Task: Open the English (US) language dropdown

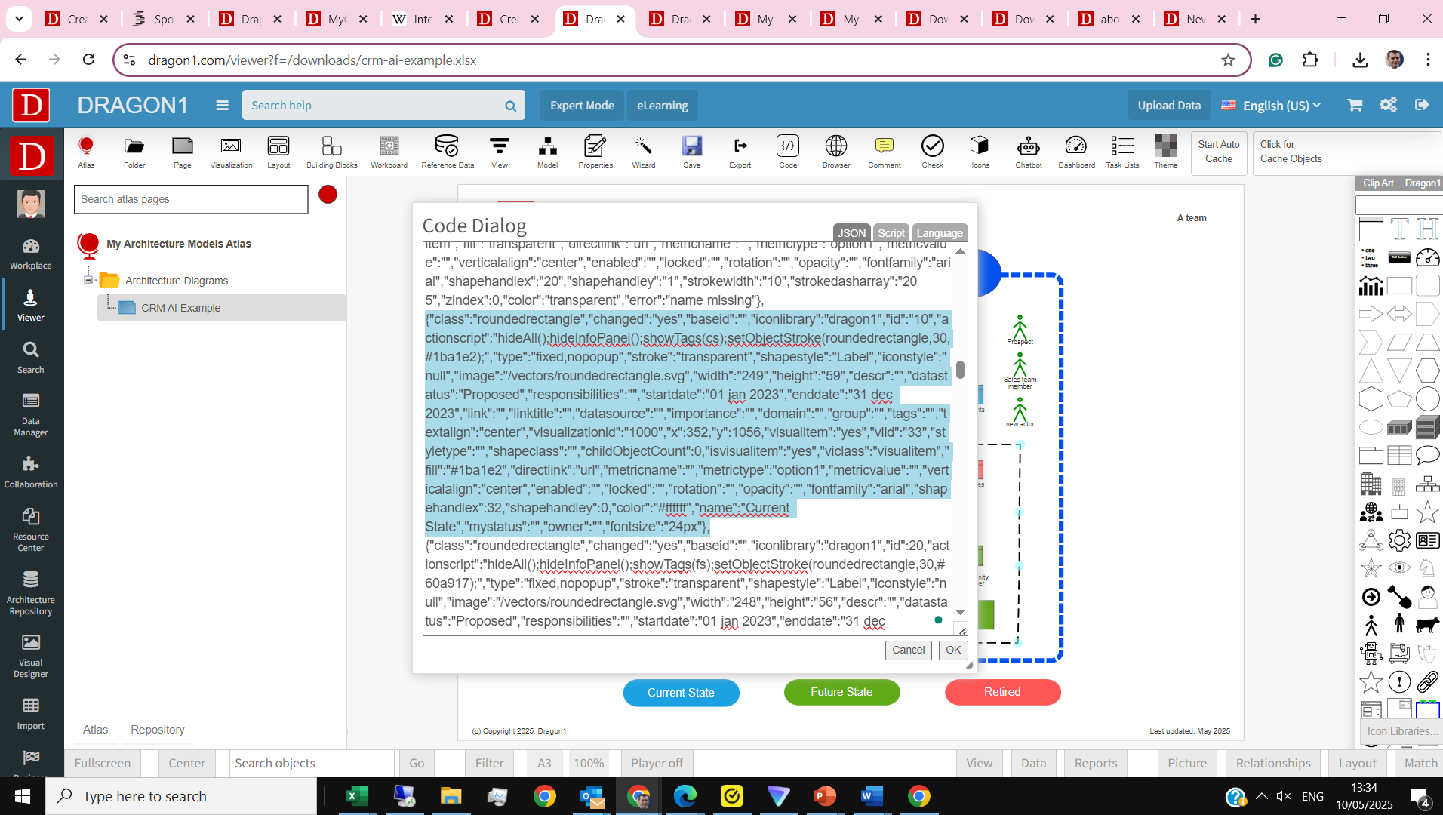Action: pos(1272,106)
